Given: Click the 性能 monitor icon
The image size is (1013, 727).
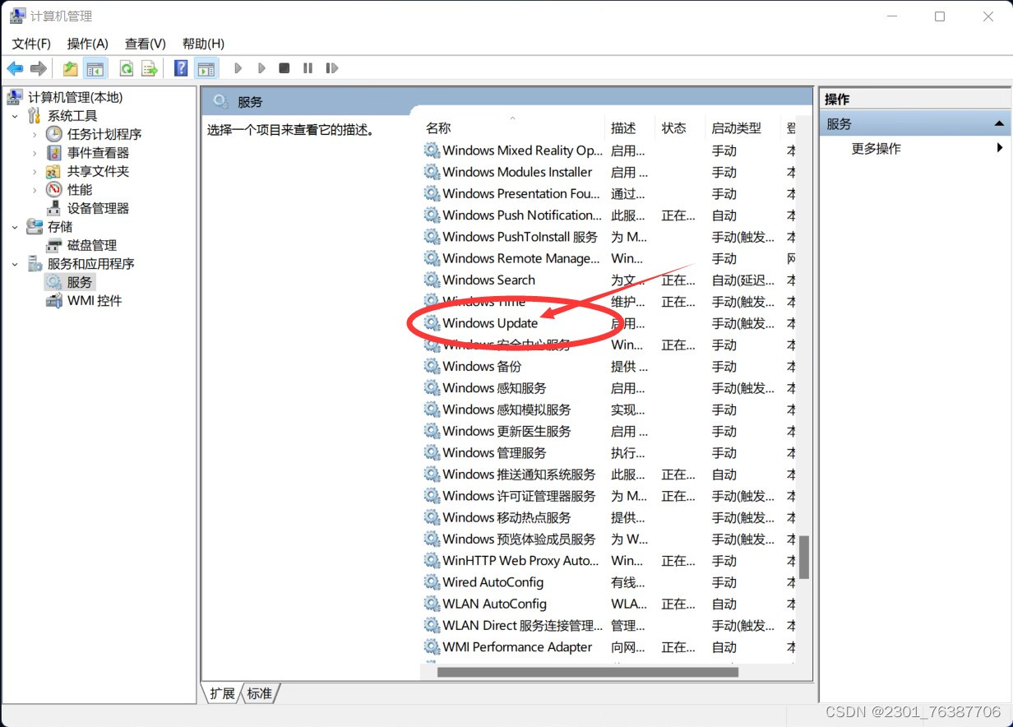Looking at the screenshot, I should [x=54, y=190].
